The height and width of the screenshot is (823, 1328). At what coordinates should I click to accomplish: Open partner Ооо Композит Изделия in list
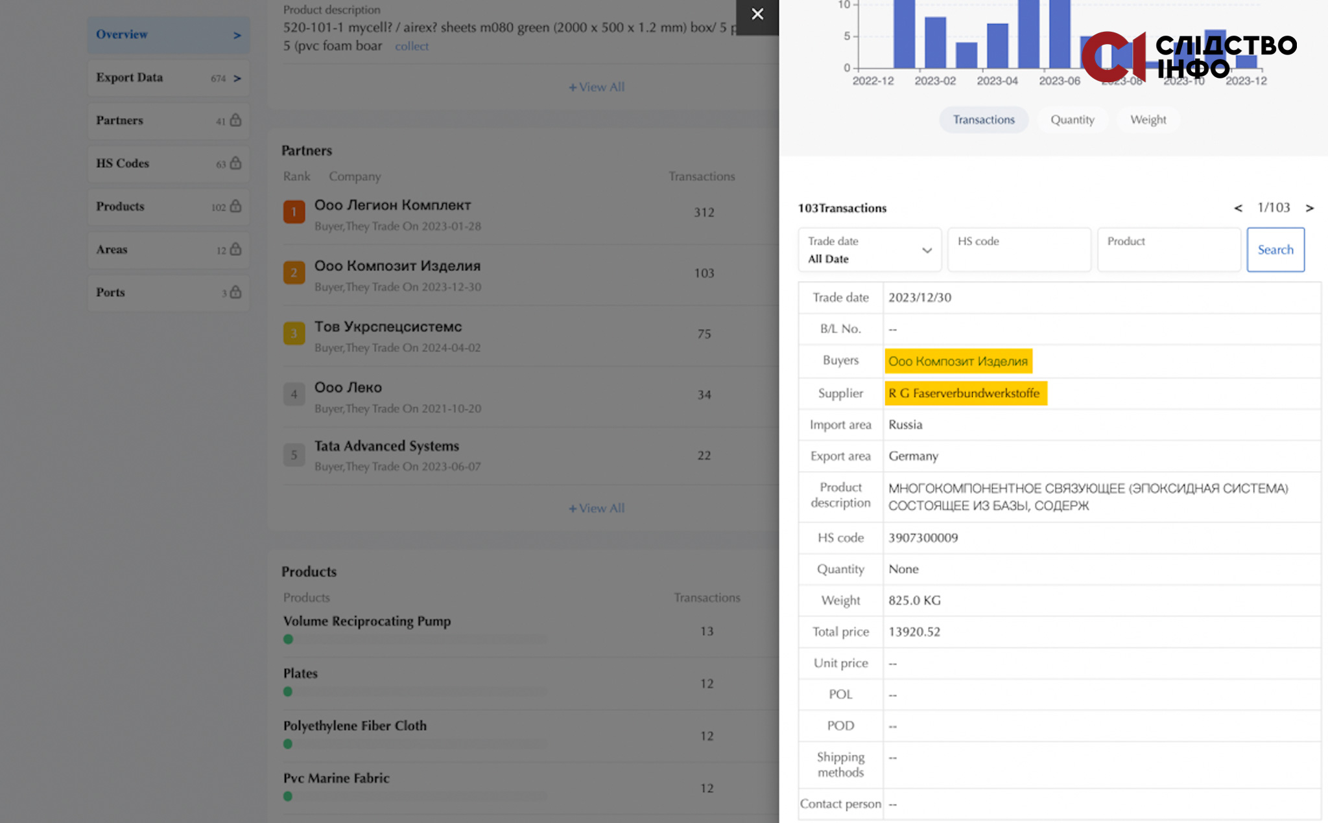pos(397,266)
